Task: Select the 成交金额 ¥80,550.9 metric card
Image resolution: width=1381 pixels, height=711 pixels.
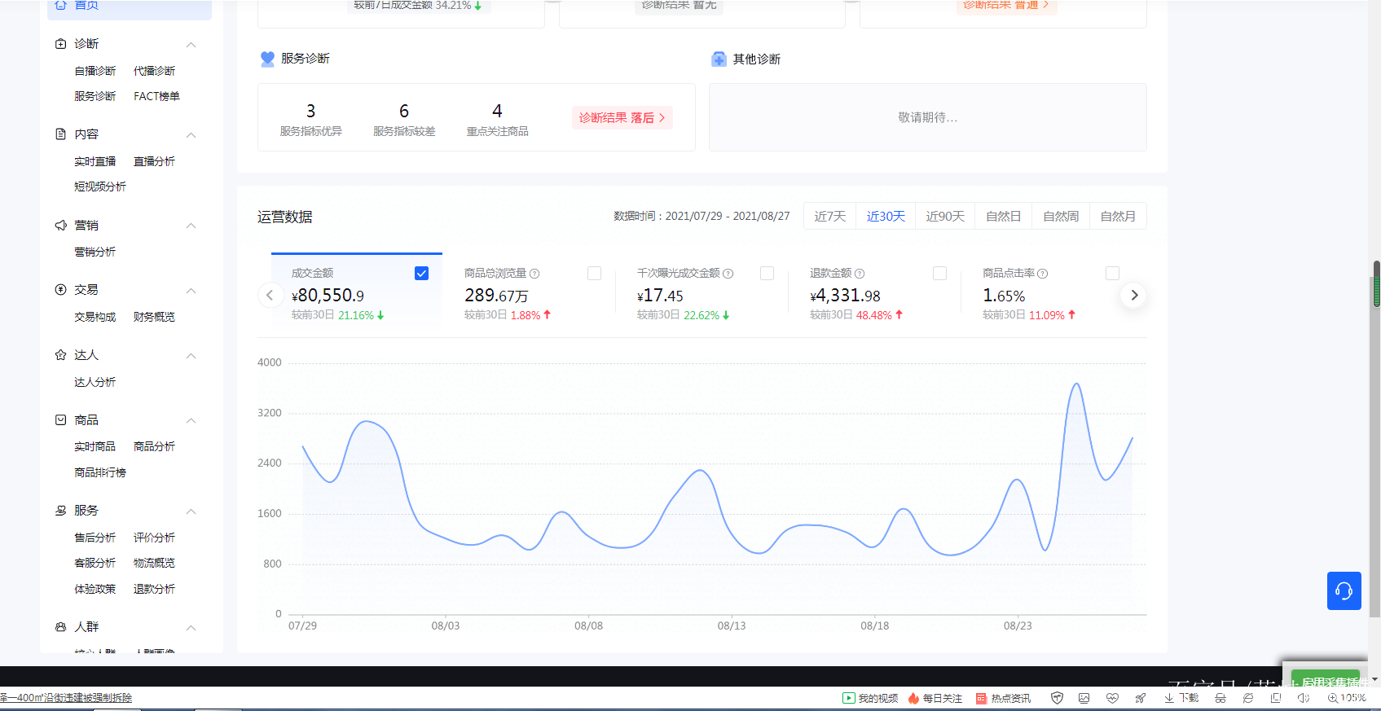Action: pyautogui.click(x=357, y=292)
